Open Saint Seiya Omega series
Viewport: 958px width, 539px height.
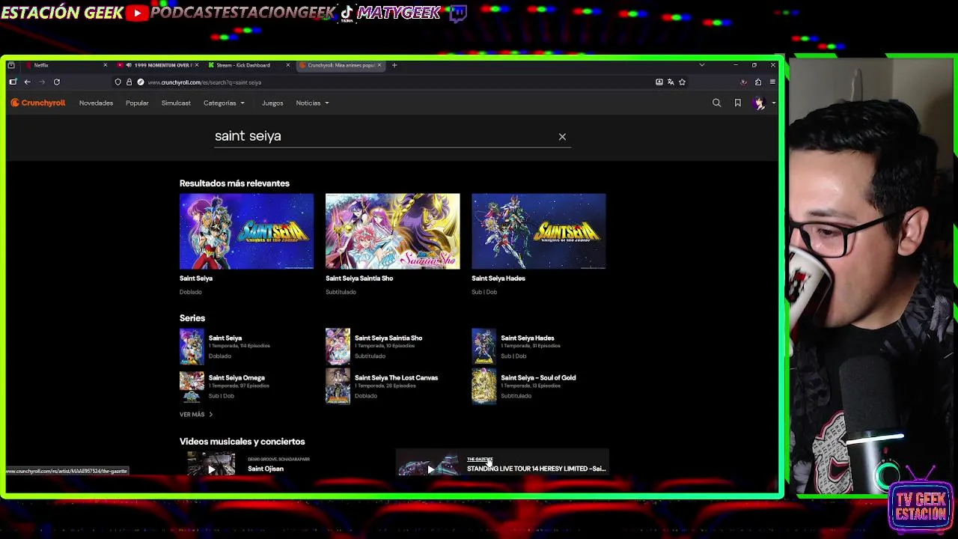click(x=237, y=378)
